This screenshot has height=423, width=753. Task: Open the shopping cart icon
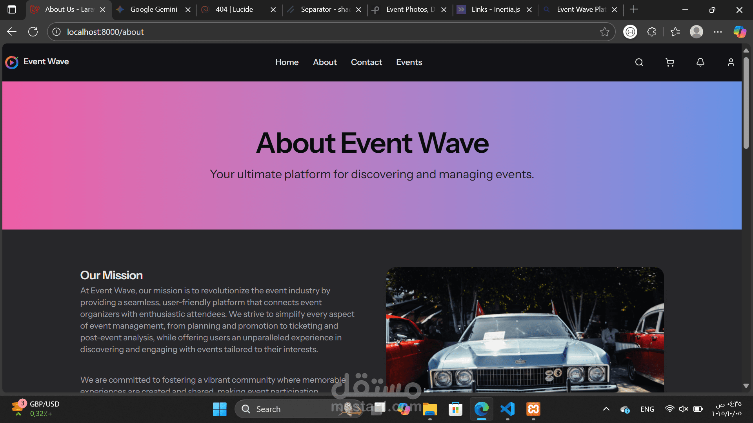point(670,62)
